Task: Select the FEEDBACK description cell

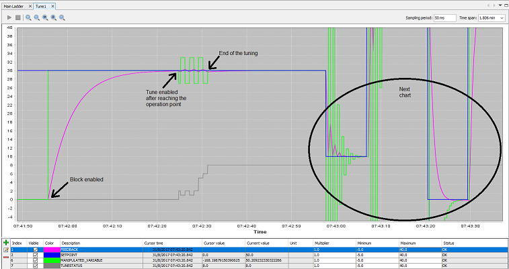Action: 102,250
